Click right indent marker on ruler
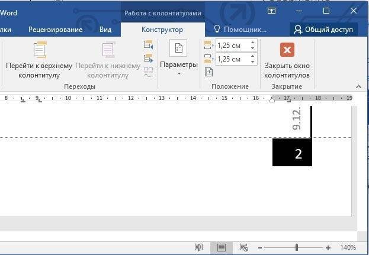Image resolution: width=369 pixels, height=255 pixels. 272,100
